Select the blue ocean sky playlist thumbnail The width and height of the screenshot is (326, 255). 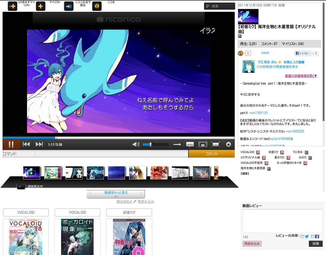click(116, 173)
